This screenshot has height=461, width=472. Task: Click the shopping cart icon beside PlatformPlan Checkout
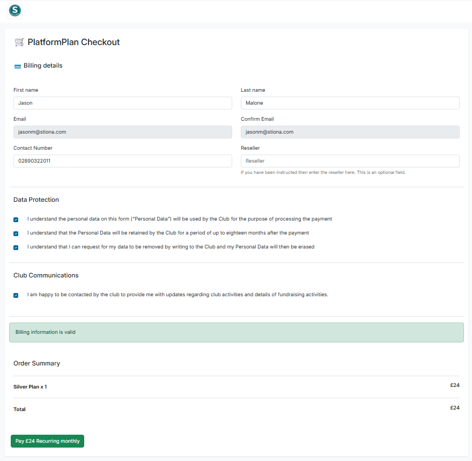coord(19,42)
